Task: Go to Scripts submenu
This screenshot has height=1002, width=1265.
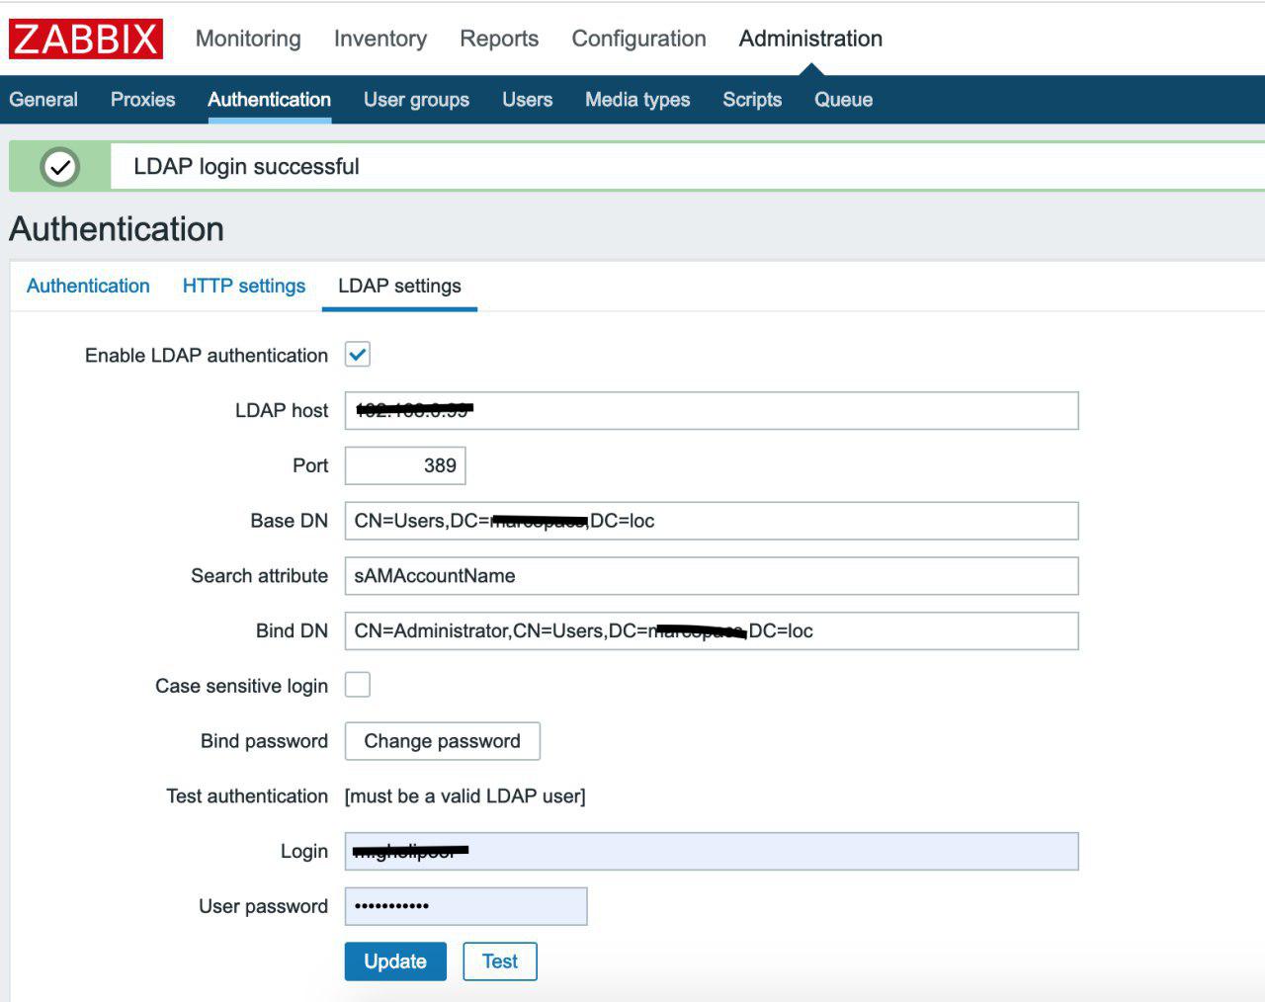Action: (x=752, y=100)
